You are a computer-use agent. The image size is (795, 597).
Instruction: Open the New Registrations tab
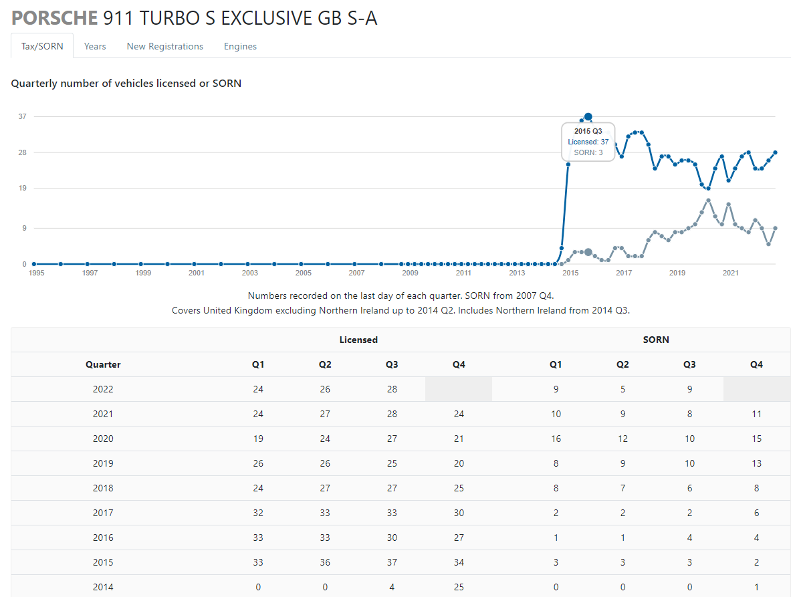[164, 46]
